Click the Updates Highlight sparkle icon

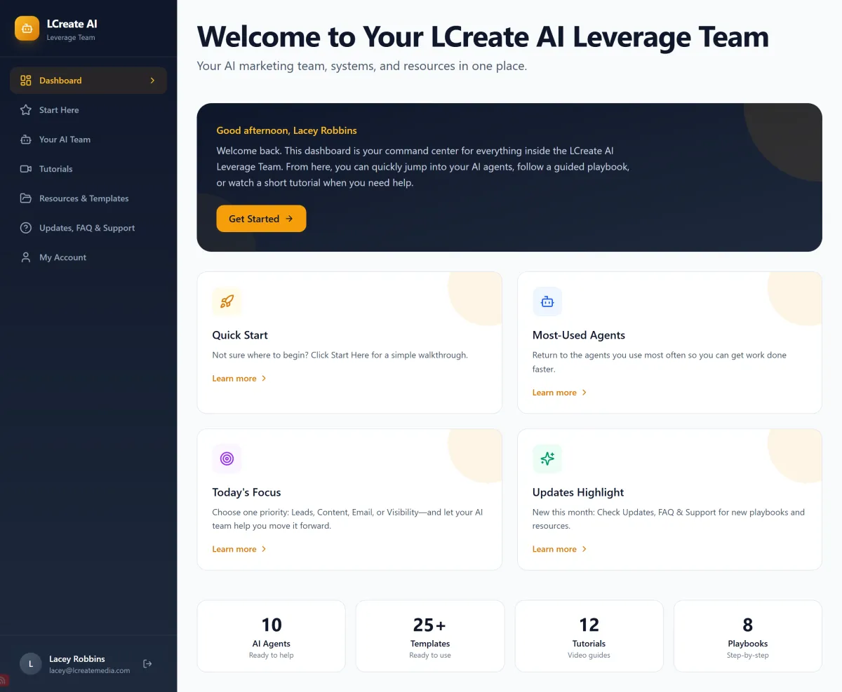[x=547, y=459]
